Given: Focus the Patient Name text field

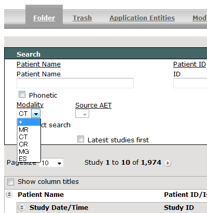Looking at the screenshot, I should tap(75, 83).
